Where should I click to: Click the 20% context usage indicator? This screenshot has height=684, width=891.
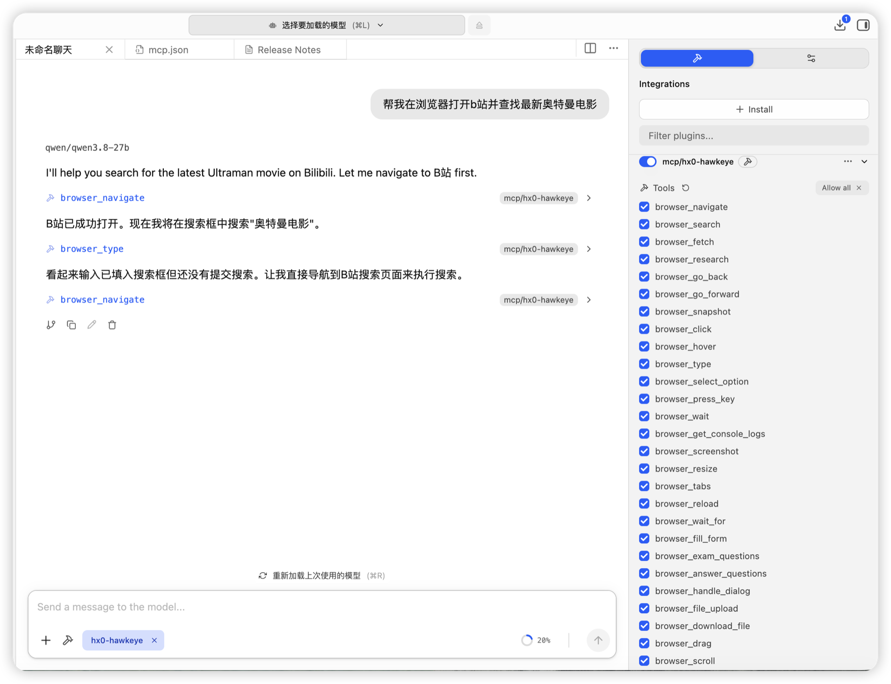[536, 640]
